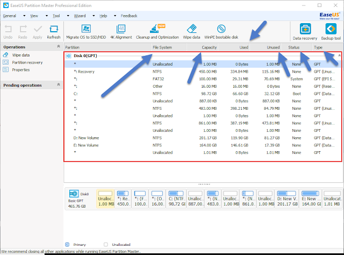Viewport: 344px width, 255px height.
Task: Click the Redo toolbar icon
Action: [23, 32]
